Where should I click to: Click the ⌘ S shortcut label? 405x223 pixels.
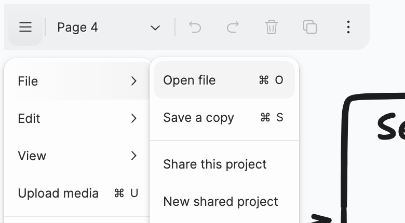click(x=272, y=117)
